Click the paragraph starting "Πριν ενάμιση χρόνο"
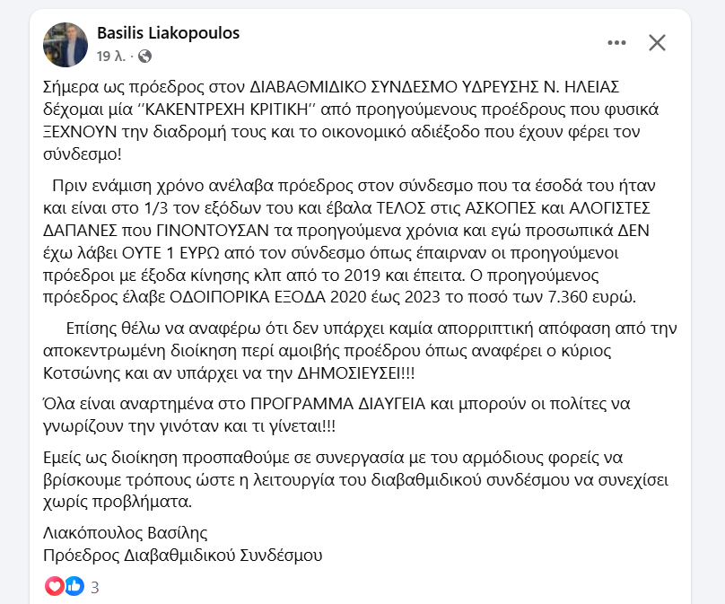This screenshot has width=725, height=604. pos(349,241)
